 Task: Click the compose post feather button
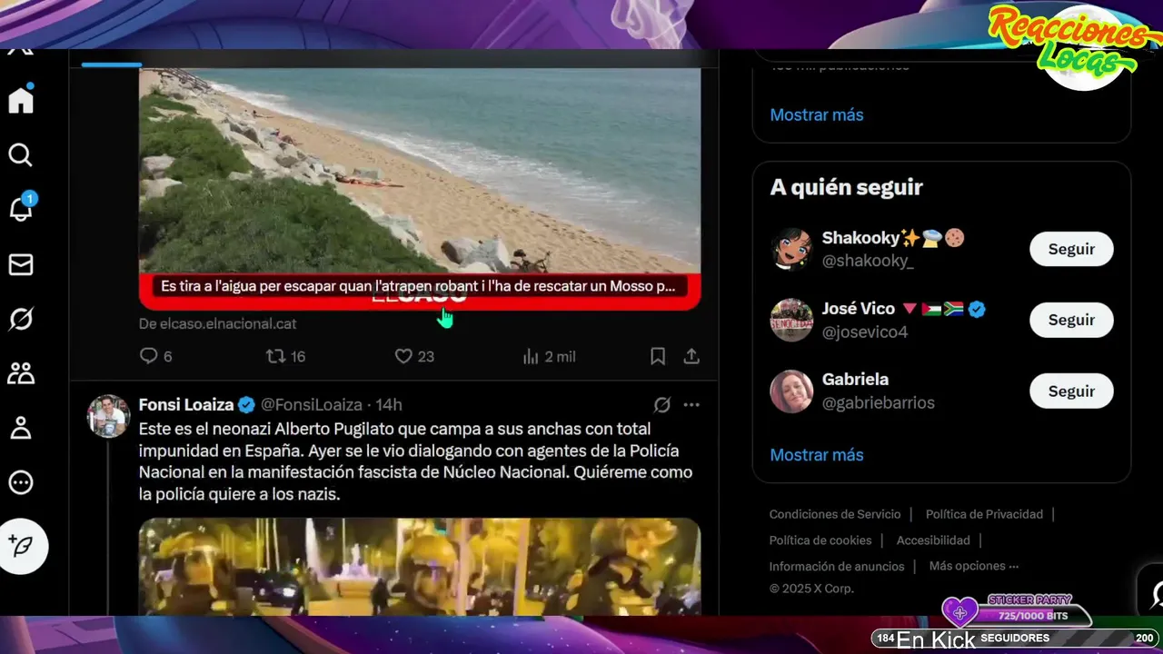coord(23,546)
